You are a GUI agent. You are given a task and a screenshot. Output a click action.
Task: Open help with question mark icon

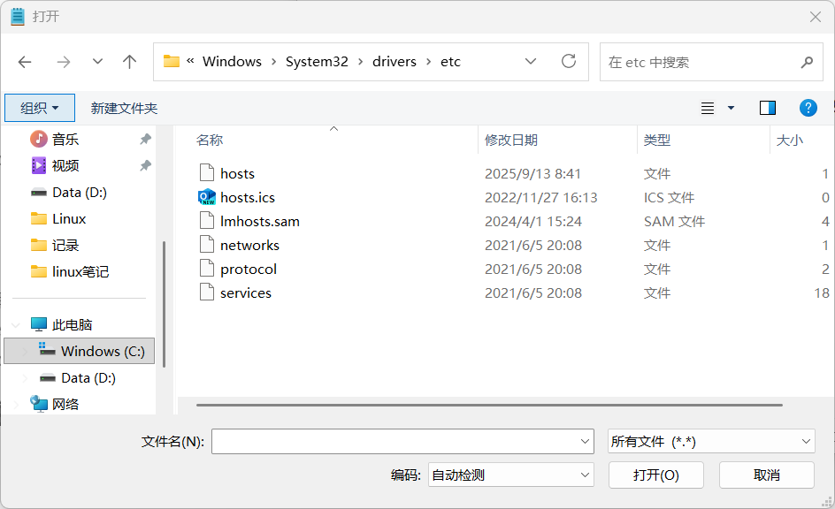(x=808, y=108)
